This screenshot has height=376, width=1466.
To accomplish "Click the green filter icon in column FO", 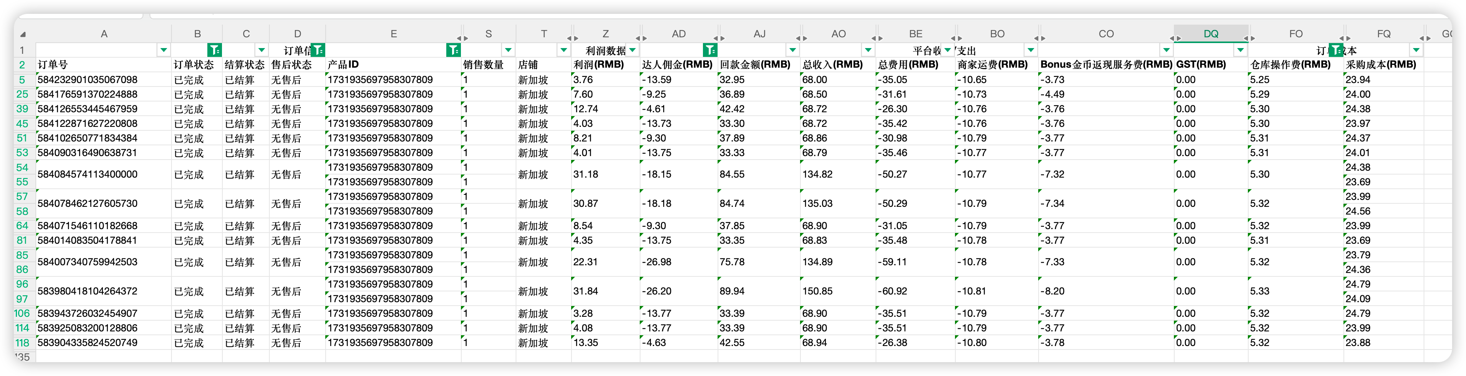I will pyautogui.click(x=1336, y=50).
